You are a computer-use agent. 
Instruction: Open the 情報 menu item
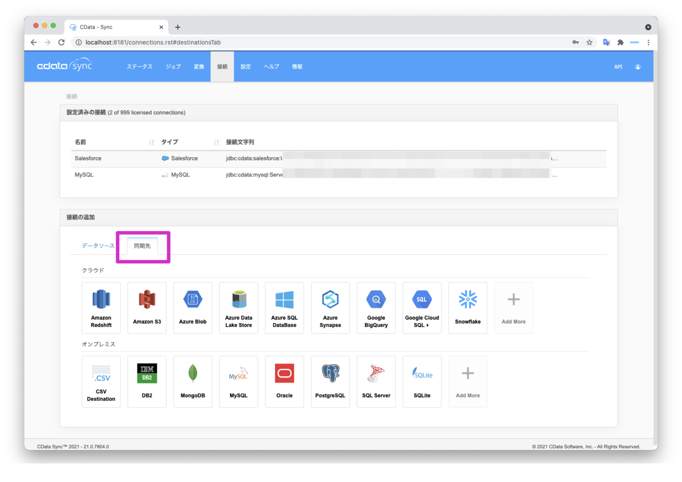pyautogui.click(x=297, y=66)
